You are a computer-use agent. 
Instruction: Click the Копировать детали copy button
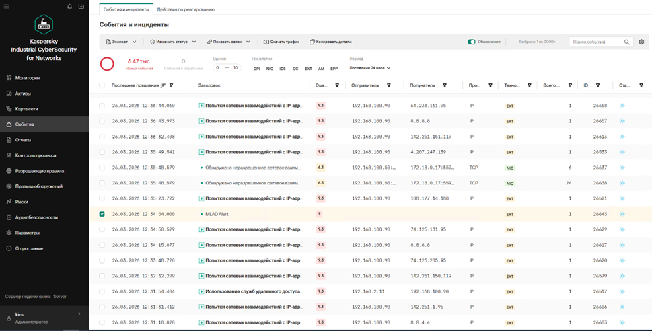click(330, 42)
